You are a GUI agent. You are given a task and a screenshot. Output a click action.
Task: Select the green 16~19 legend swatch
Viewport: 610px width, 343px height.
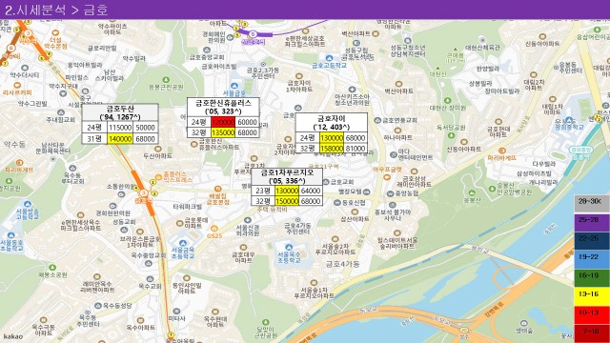coord(592,277)
